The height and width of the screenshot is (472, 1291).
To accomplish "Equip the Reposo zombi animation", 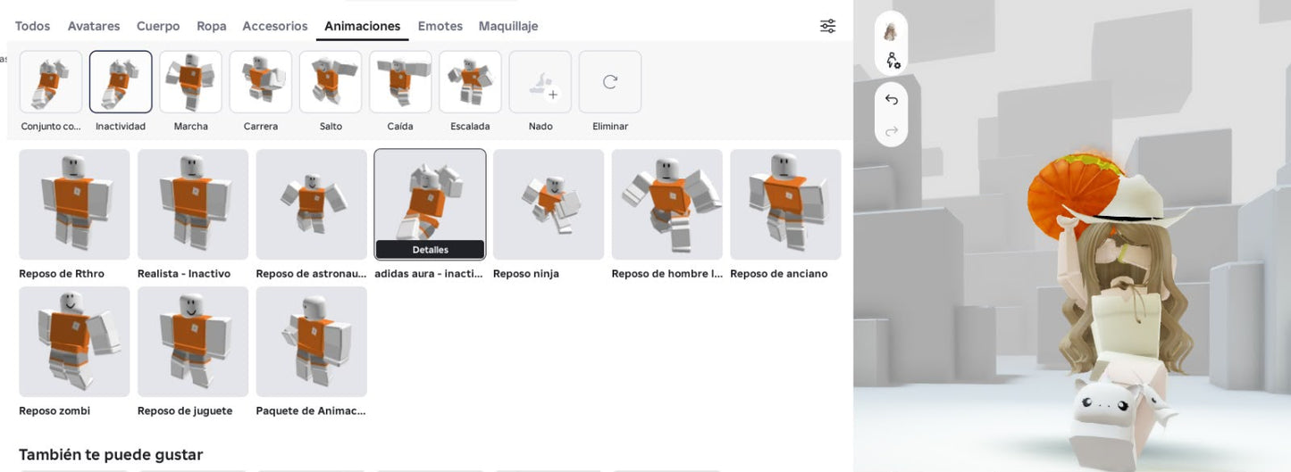I will [x=74, y=342].
